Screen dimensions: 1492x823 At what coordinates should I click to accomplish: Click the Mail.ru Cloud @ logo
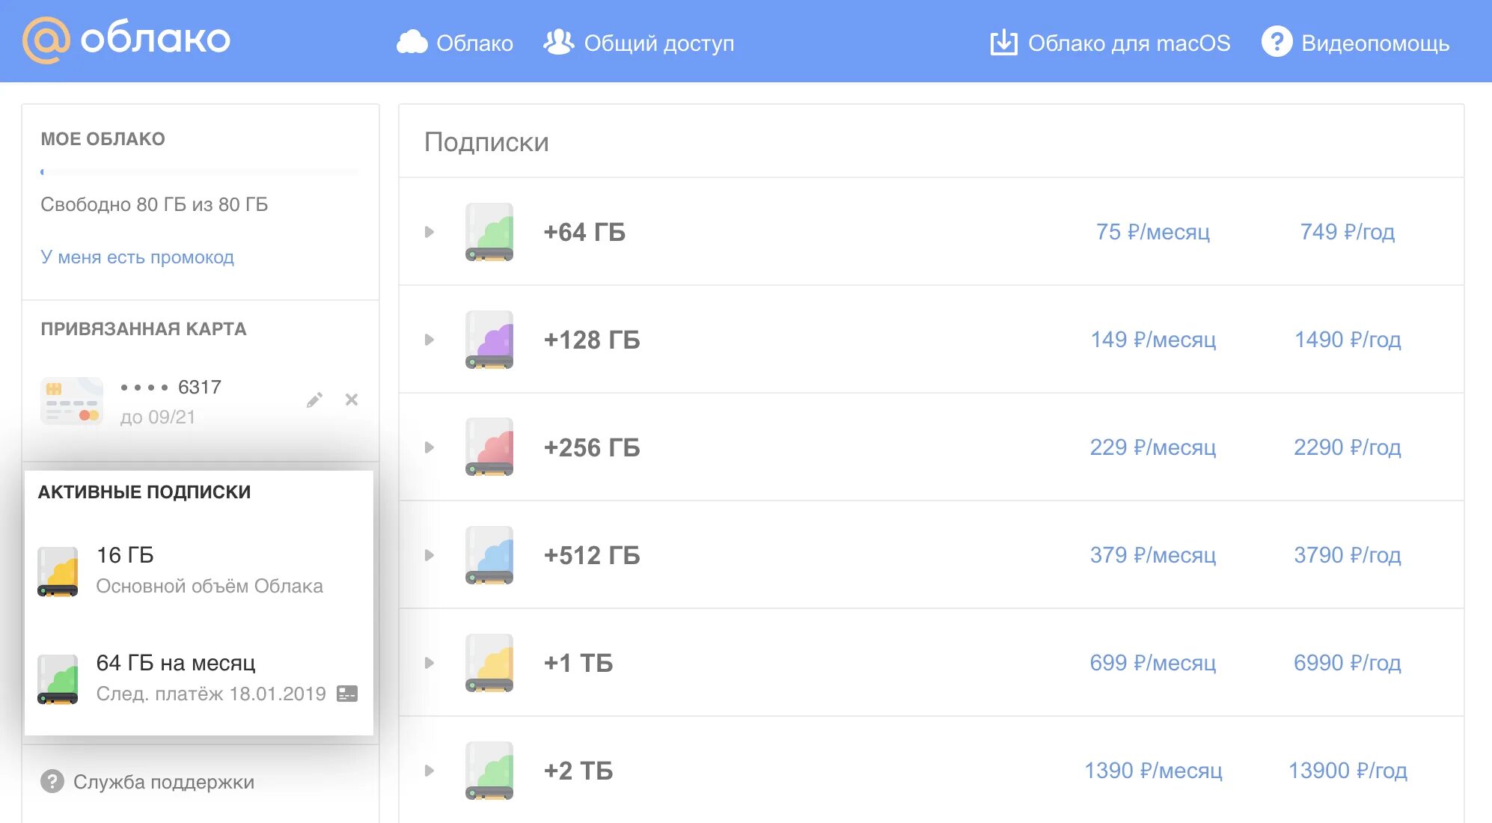coord(46,40)
